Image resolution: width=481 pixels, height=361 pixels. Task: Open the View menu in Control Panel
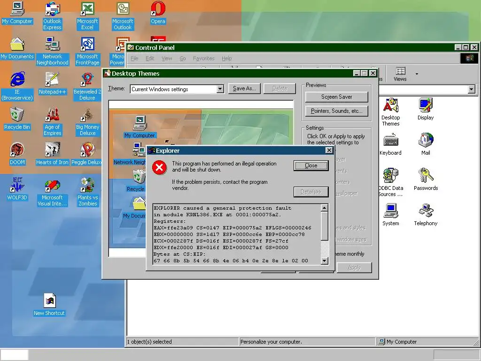pos(167,58)
